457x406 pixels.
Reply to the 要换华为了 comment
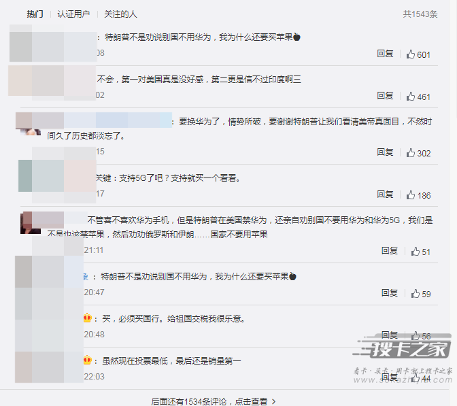385,152
